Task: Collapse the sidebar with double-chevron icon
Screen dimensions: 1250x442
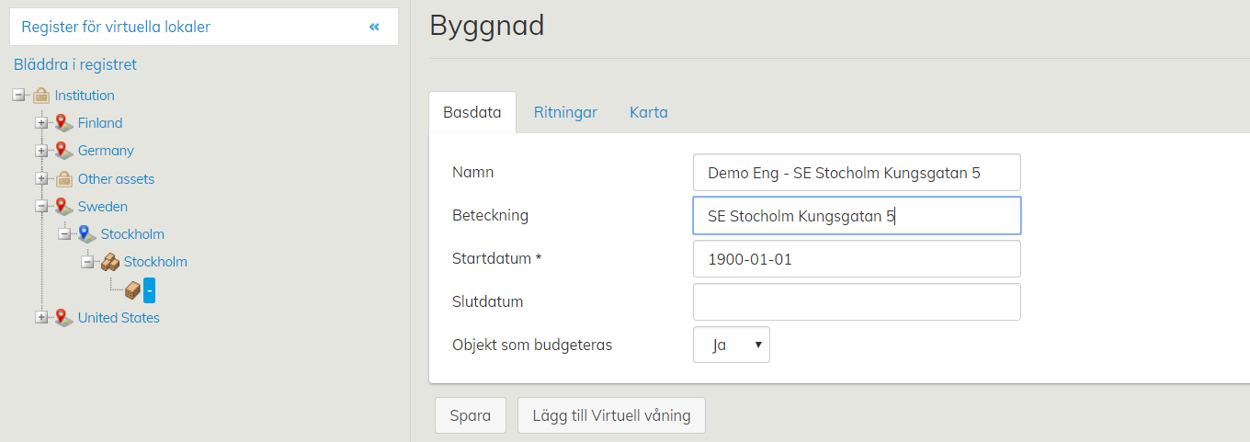Action: (x=374, y=27)
